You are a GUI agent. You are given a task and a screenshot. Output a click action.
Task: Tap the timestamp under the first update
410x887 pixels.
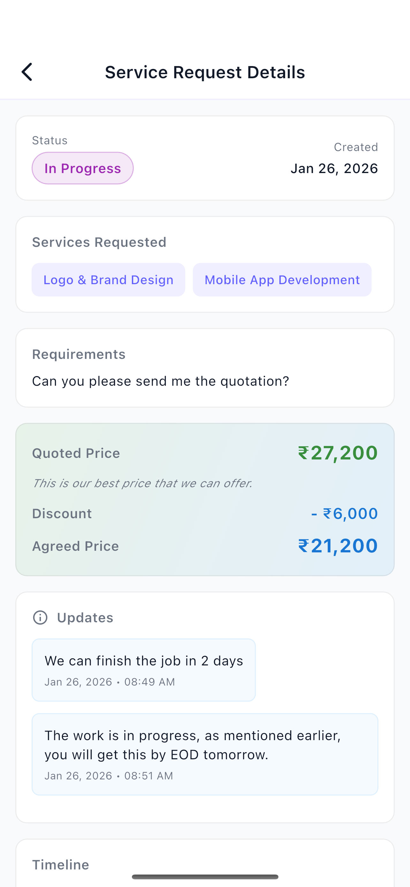[x=110, y=682]
